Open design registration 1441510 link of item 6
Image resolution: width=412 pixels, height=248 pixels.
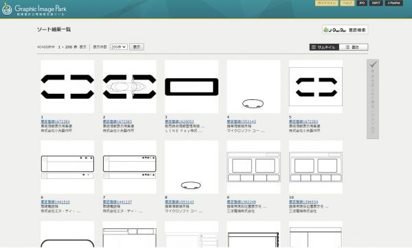point(55,202)
